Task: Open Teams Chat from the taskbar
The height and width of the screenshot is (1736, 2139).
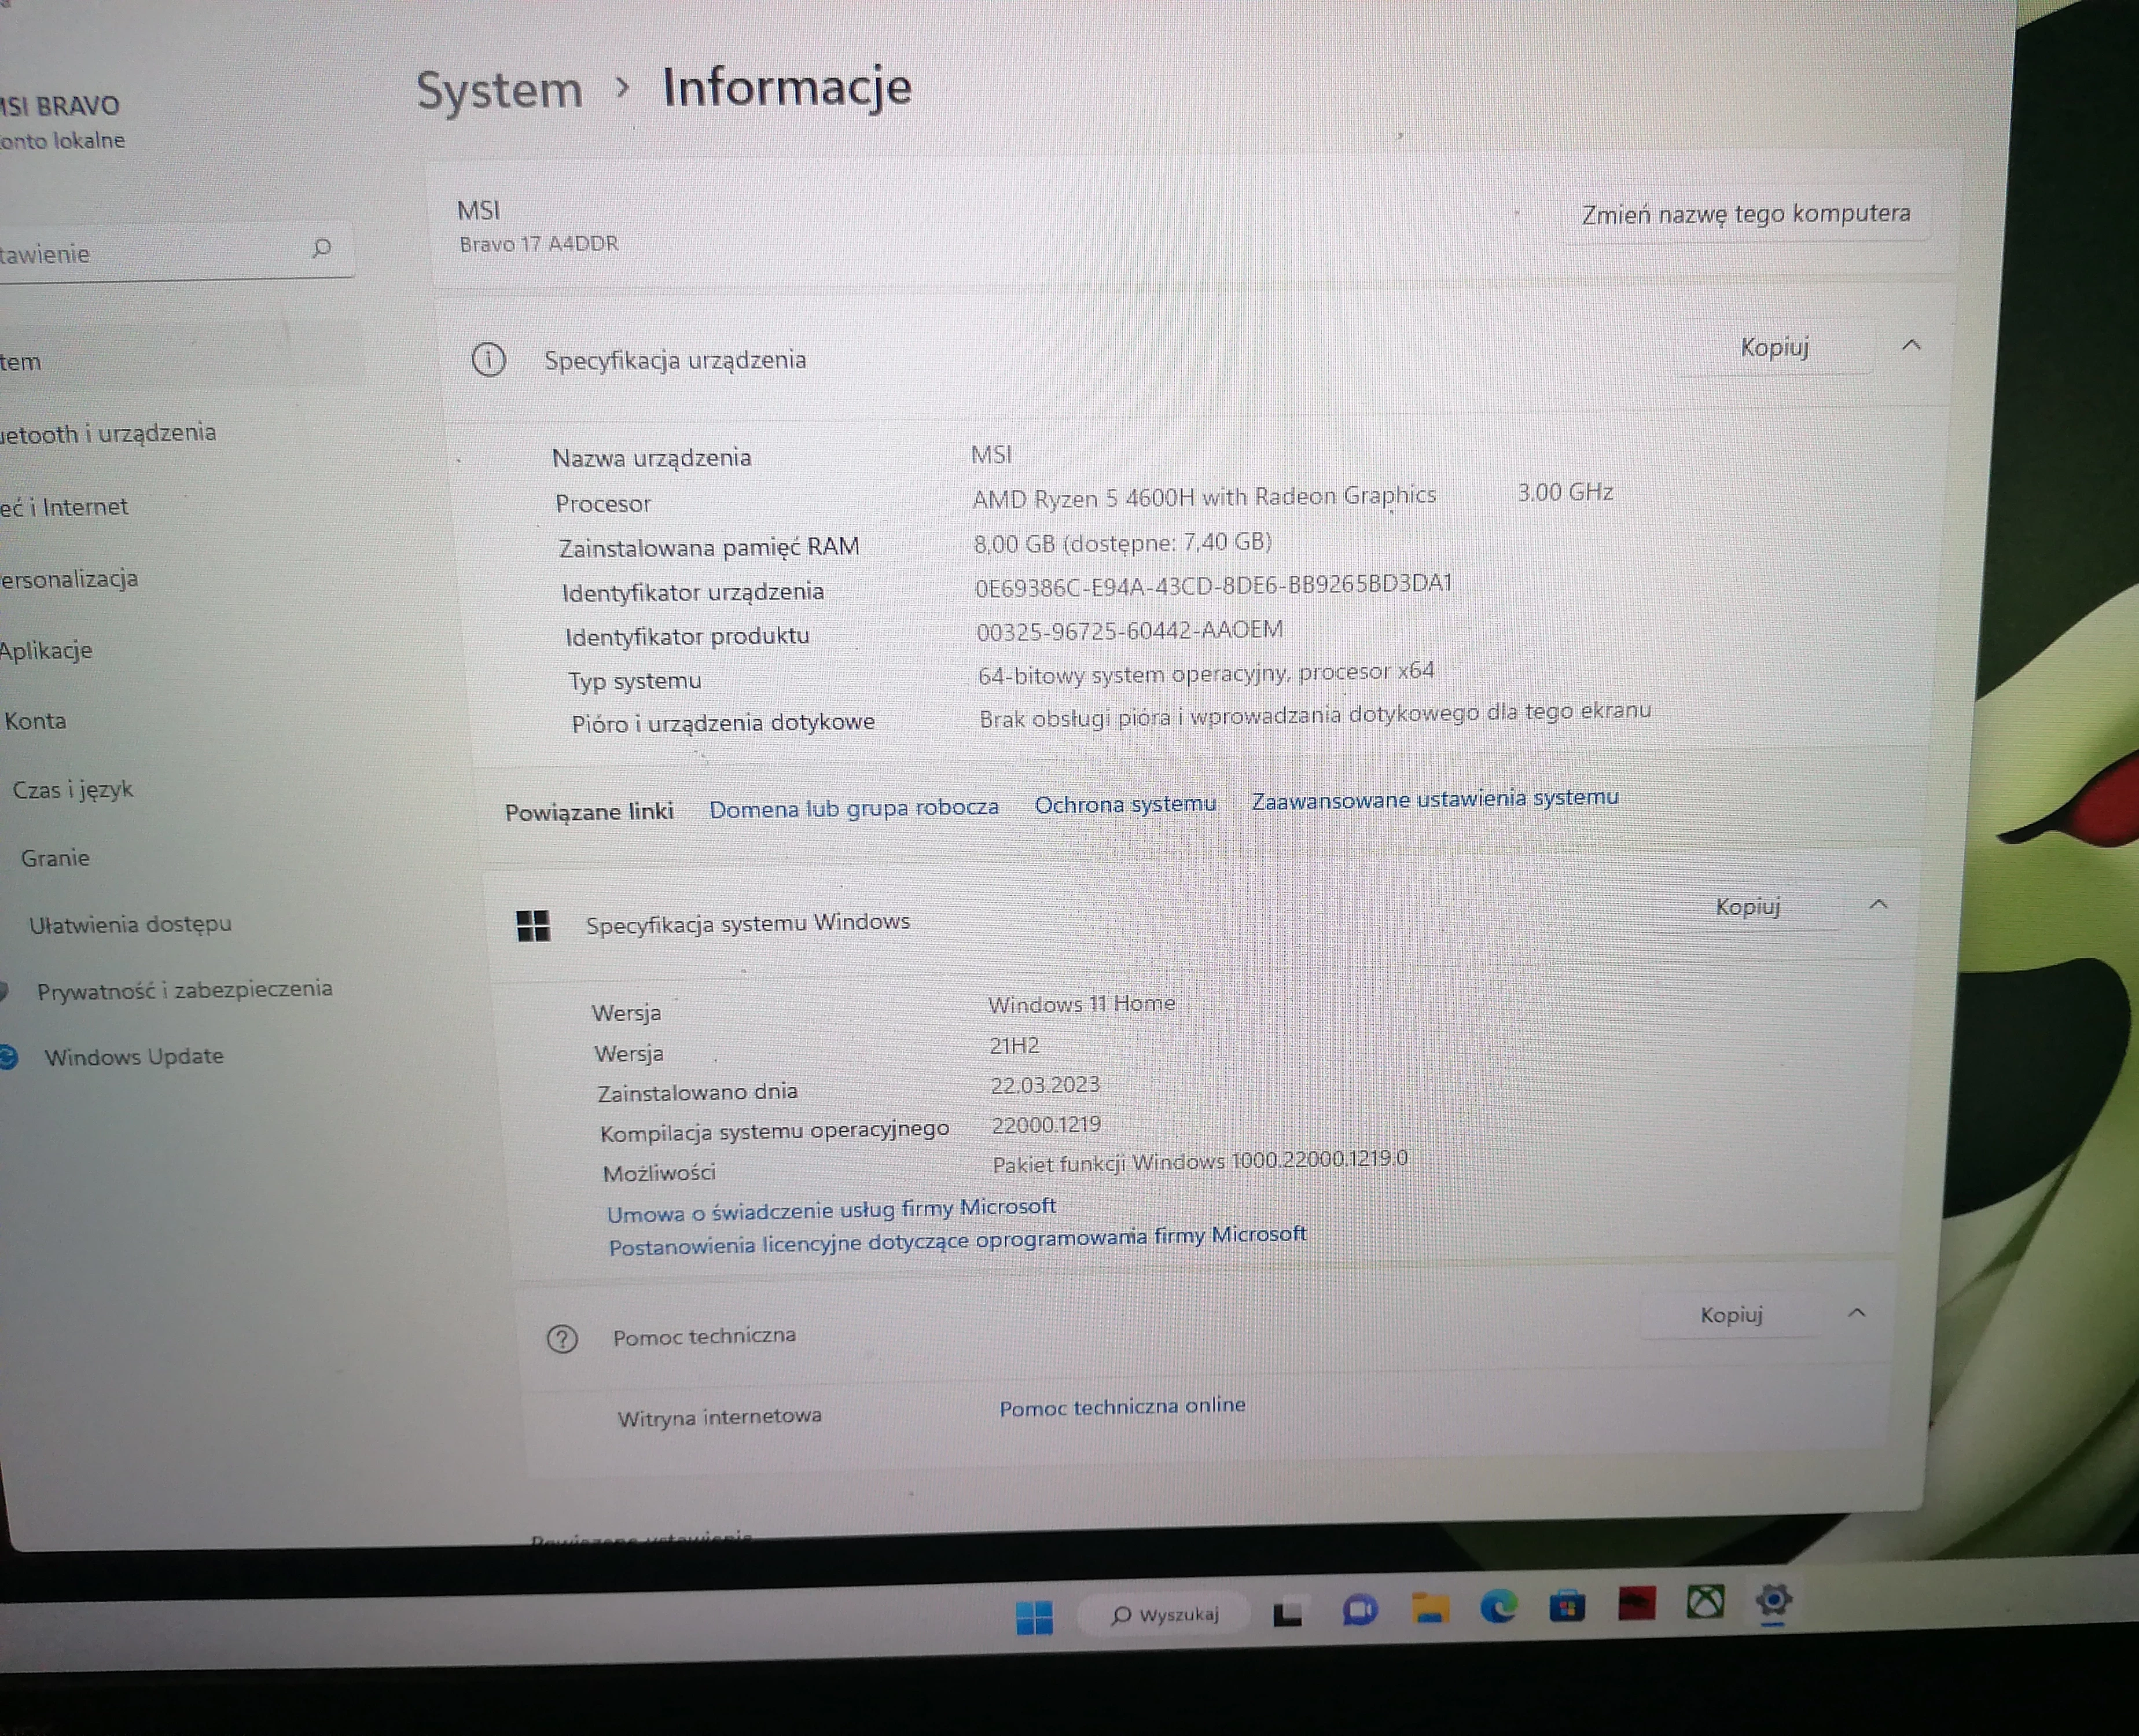Action: (x=1360, y=1610)
